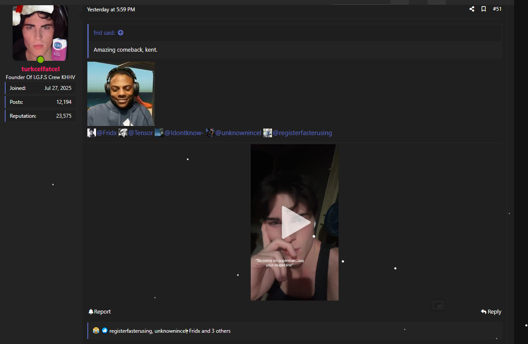Image resolution: width=528 pixels, height=344 pixels.
Task: Click the share icon on post #51
Action: pos(472,9)
